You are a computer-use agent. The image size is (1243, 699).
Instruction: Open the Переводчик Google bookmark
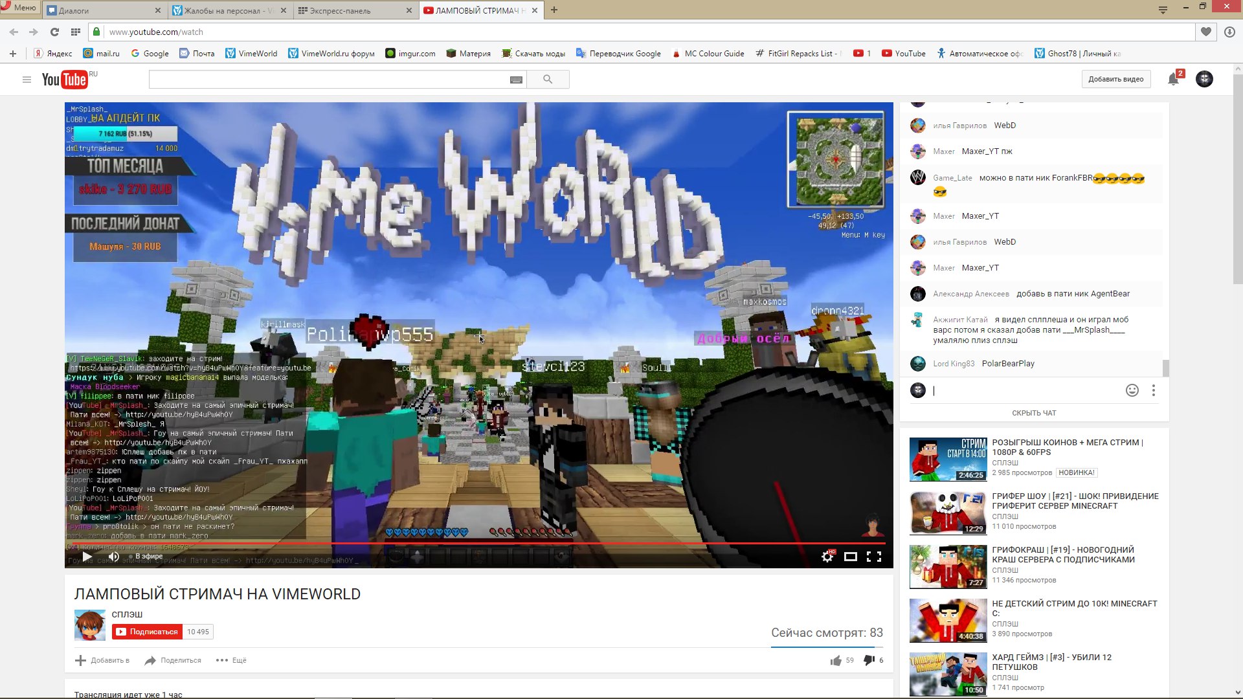[x=618, y=54]
